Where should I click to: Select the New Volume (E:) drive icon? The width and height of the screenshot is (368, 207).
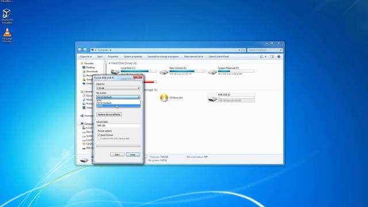pyautogui.click(x=164, y=72)
